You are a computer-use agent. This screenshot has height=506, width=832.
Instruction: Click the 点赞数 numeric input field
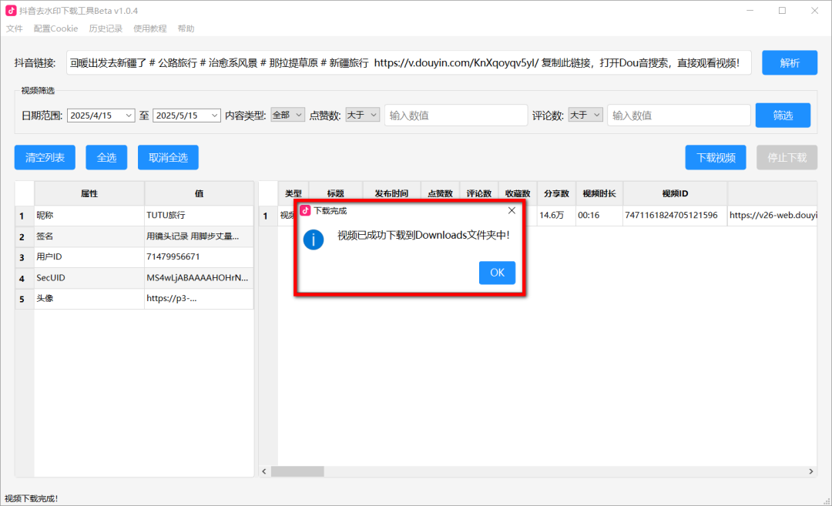456,115
